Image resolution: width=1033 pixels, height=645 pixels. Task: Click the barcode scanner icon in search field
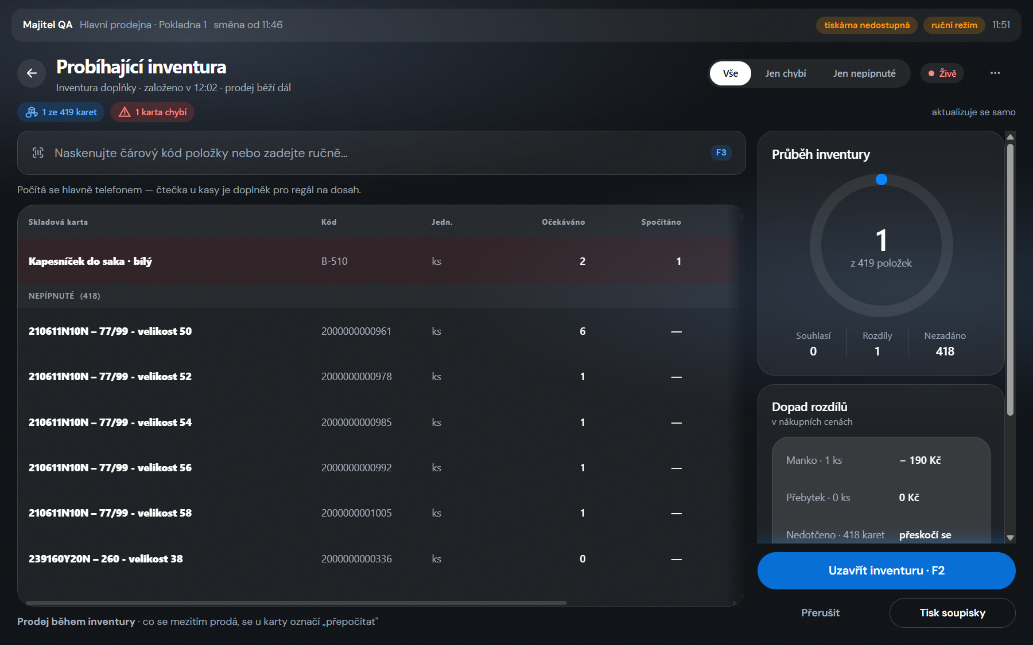click(38, 153)
